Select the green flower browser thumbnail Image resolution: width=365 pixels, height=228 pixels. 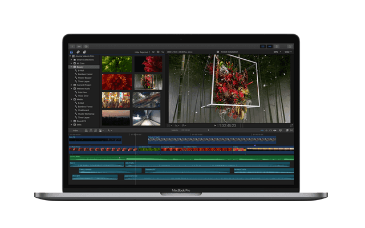tap(117, 64)
